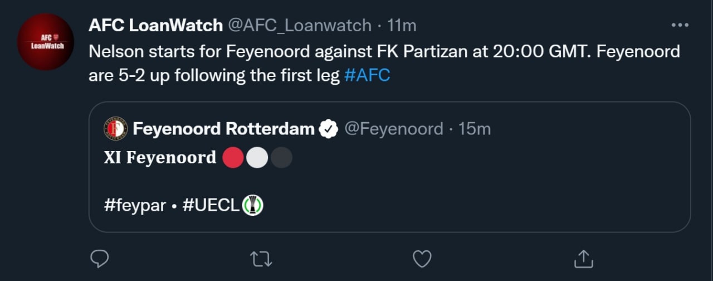Click the @AFC_Loanwatch handle
Image resolution: width=713 pixels, height=281 pixels.
[300, 26]
